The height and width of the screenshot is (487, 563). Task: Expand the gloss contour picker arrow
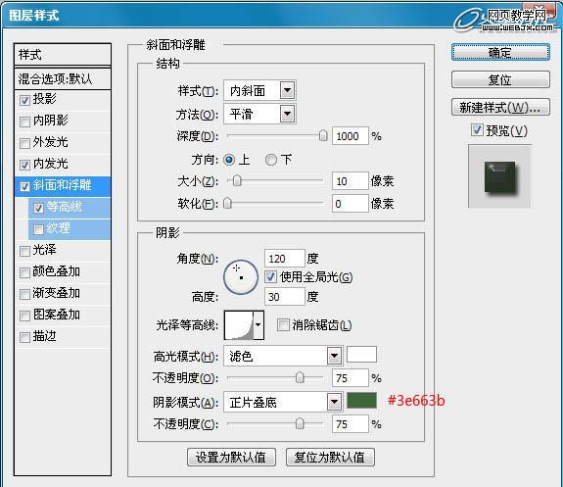(258, 325)
